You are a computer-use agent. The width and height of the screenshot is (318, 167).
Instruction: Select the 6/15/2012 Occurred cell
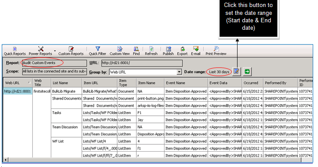[x=252, y=91]
